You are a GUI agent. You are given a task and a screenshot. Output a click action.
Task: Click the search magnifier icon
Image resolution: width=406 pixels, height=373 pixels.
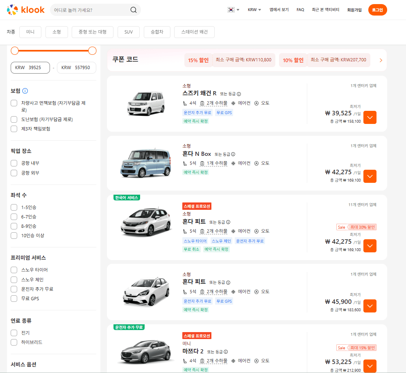point(133,10)
